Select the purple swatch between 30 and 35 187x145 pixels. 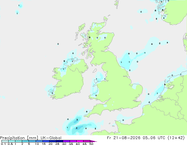click(66, 141)
